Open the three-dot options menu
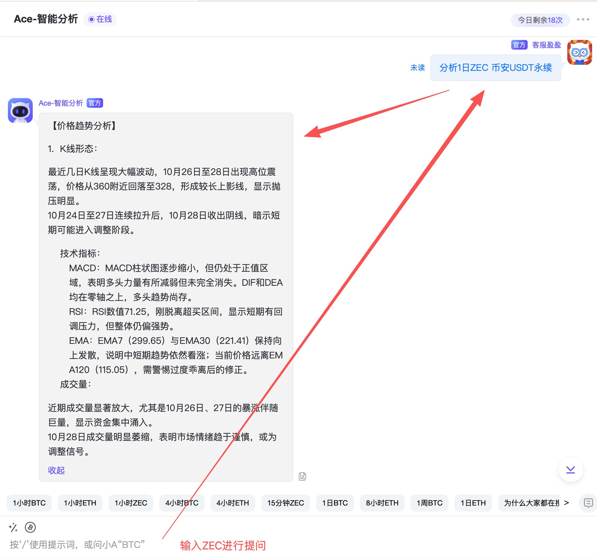This screenshot has width=597, height=560. point(583,20)
